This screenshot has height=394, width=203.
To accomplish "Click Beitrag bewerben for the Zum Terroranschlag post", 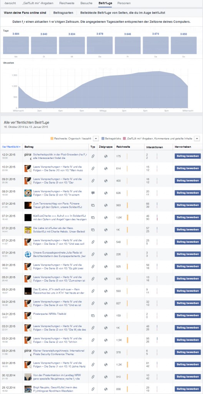I will click(x=188, y=205).
